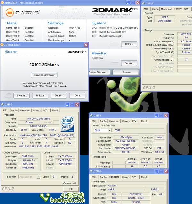Minimize the CPU-Z mainboard window
Viewport: 192px width, 204px height.
[156, 171]
